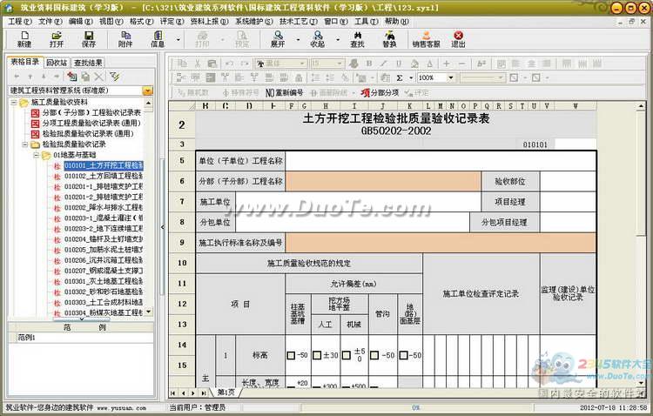Image resolution: width=653 pixels, height=416 pixels.
Task: Click the 打开 (Open) toolbar icon
Action: tap(57, 39)
